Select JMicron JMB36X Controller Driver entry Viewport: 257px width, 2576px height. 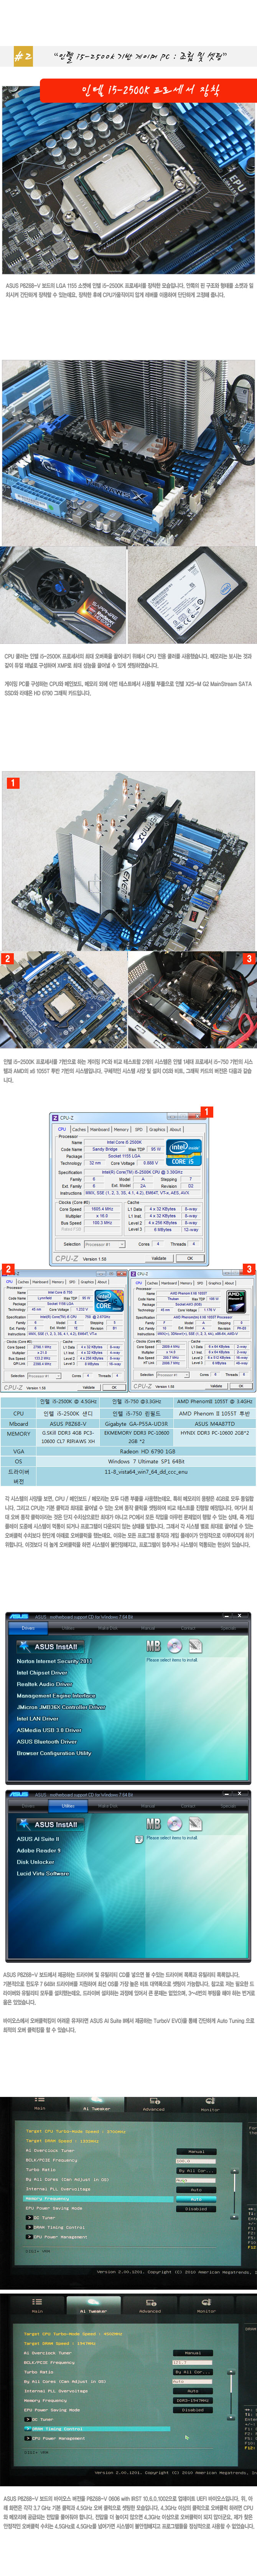(x=61, y=1708)
